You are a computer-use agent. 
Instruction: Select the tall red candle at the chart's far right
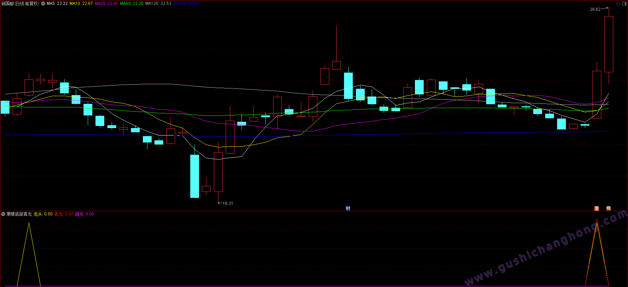(609, 44)
